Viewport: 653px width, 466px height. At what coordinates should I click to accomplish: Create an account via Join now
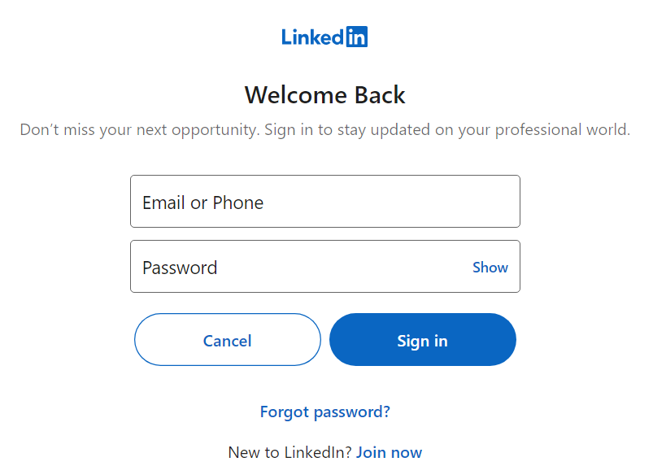pyautogui.click(x=389, y=452)
